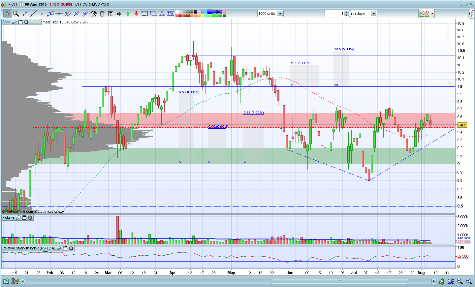Open Price panel wrench settings

tap(14, 22)
